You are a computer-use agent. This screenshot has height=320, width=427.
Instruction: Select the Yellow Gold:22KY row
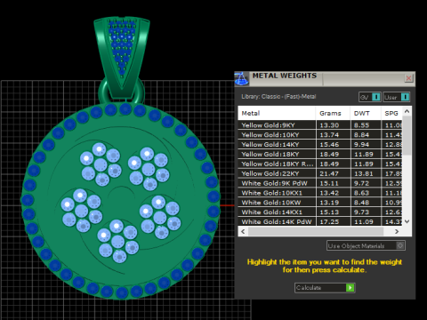click(320, 173)
